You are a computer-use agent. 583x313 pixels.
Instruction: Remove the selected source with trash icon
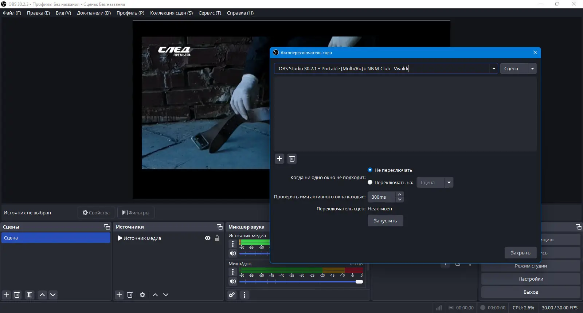[x=130, y=295]
